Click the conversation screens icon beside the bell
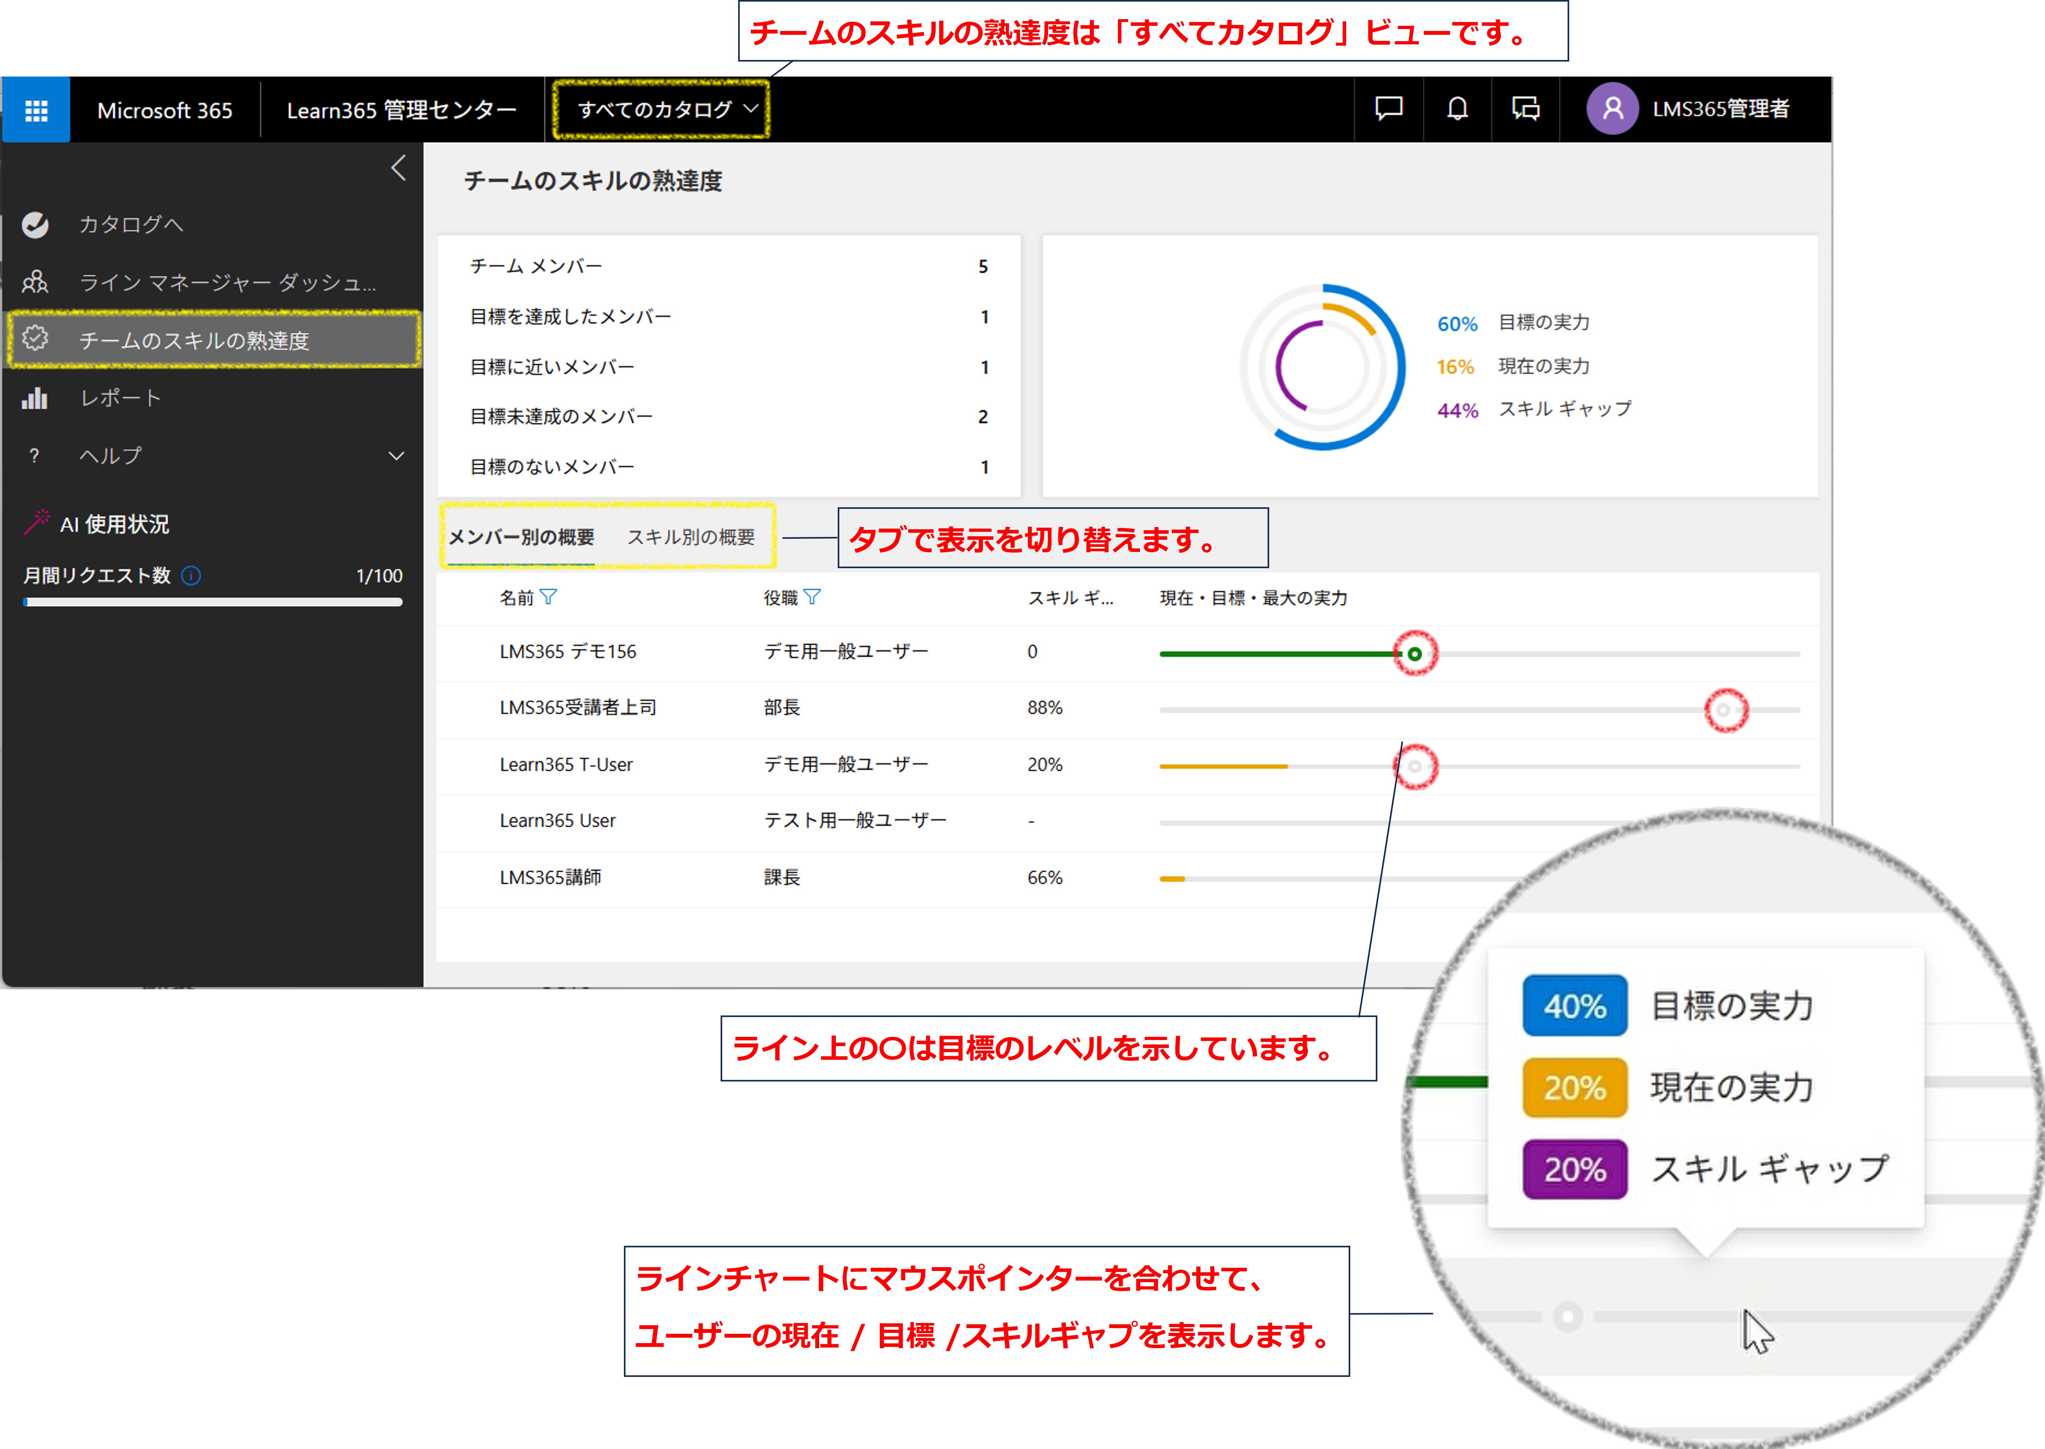Viewport: 2045px width, 1449px height. [x=1525, y=109]
